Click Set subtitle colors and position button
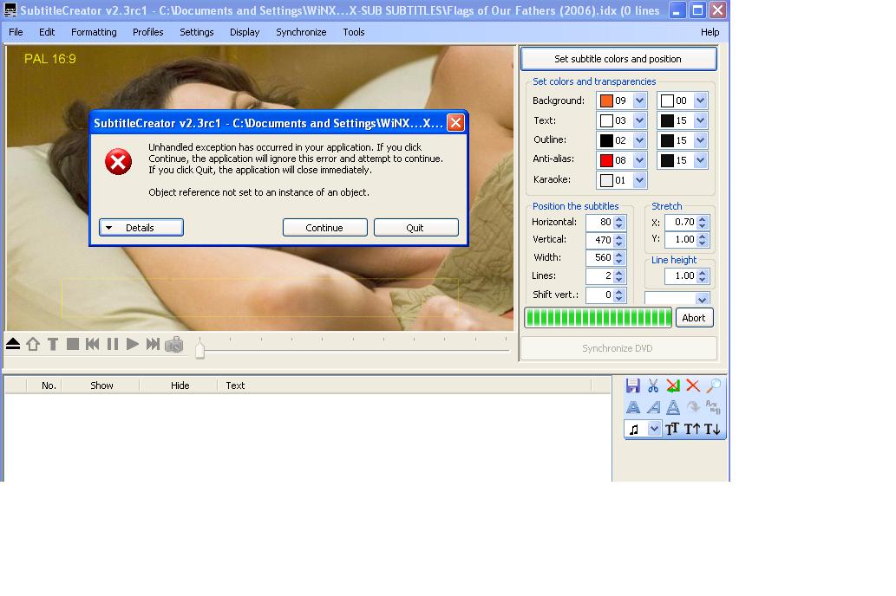The image size is (896, 596). [618, 59]
